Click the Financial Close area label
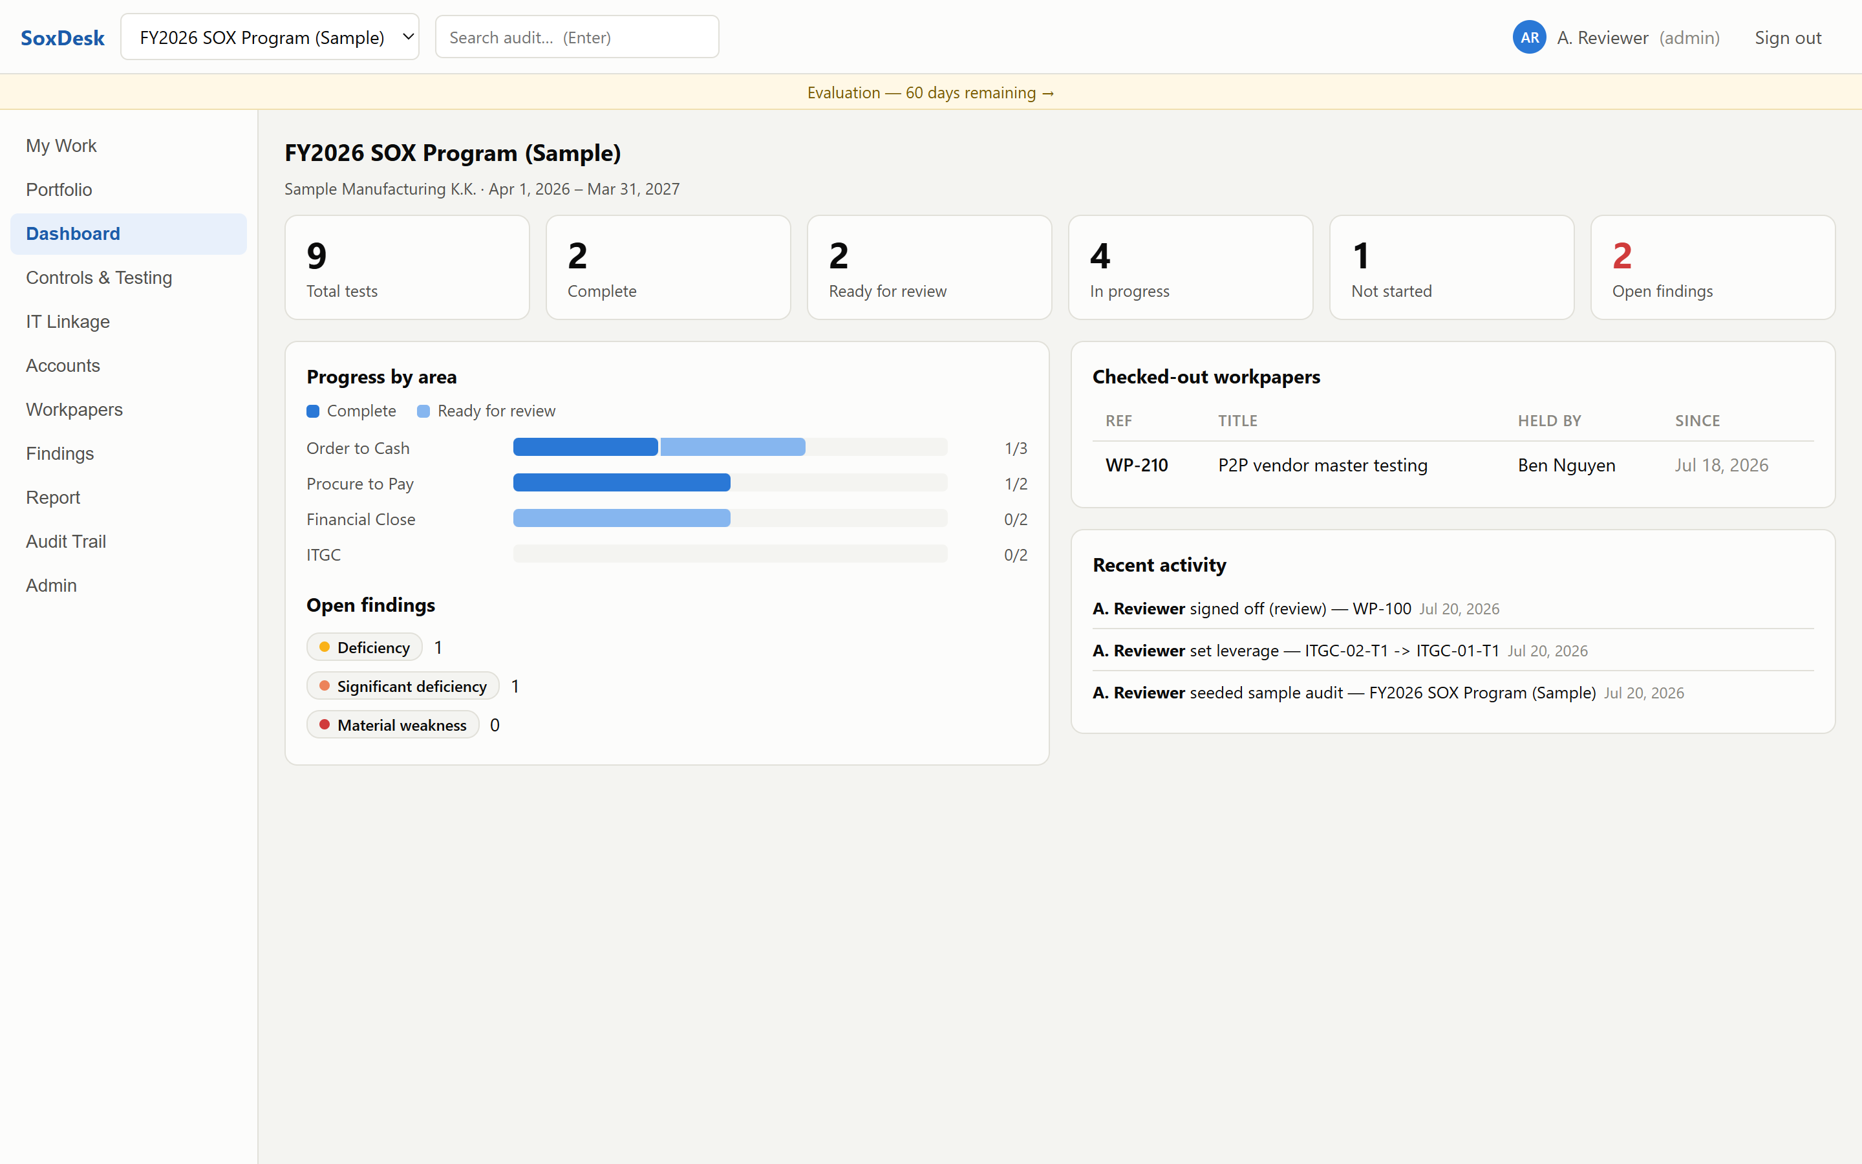Image resolution: width=1862 pixels, height=1164 pixels. 361,519
